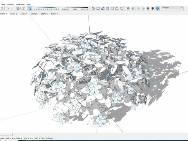188x141 pixels.
Task: Toggle Back Edges display
Action: [133, 8]
